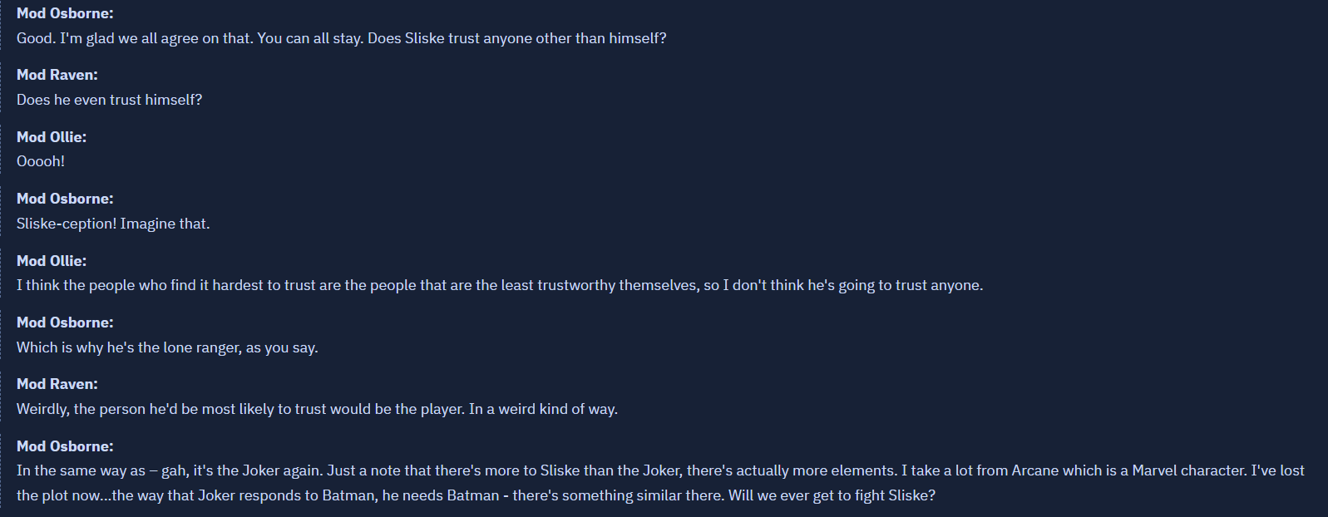The width and height of the screenshot is (1328, 517).
Task: Click 'Does Sliske trust anyone other than himself?'
Action: pyautogui.click(x=517, y=38)
